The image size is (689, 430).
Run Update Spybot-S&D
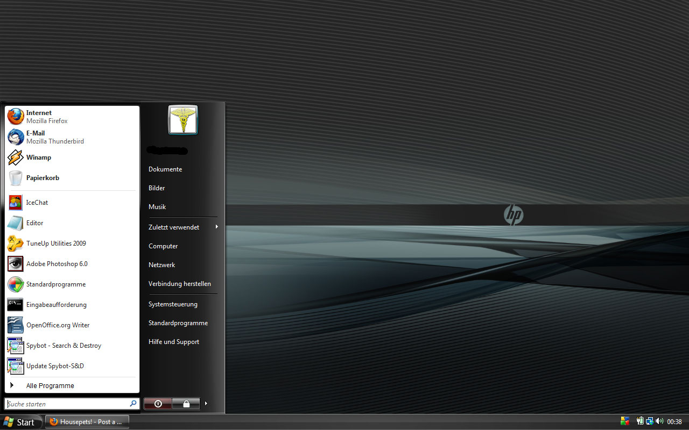pos(72,366)
